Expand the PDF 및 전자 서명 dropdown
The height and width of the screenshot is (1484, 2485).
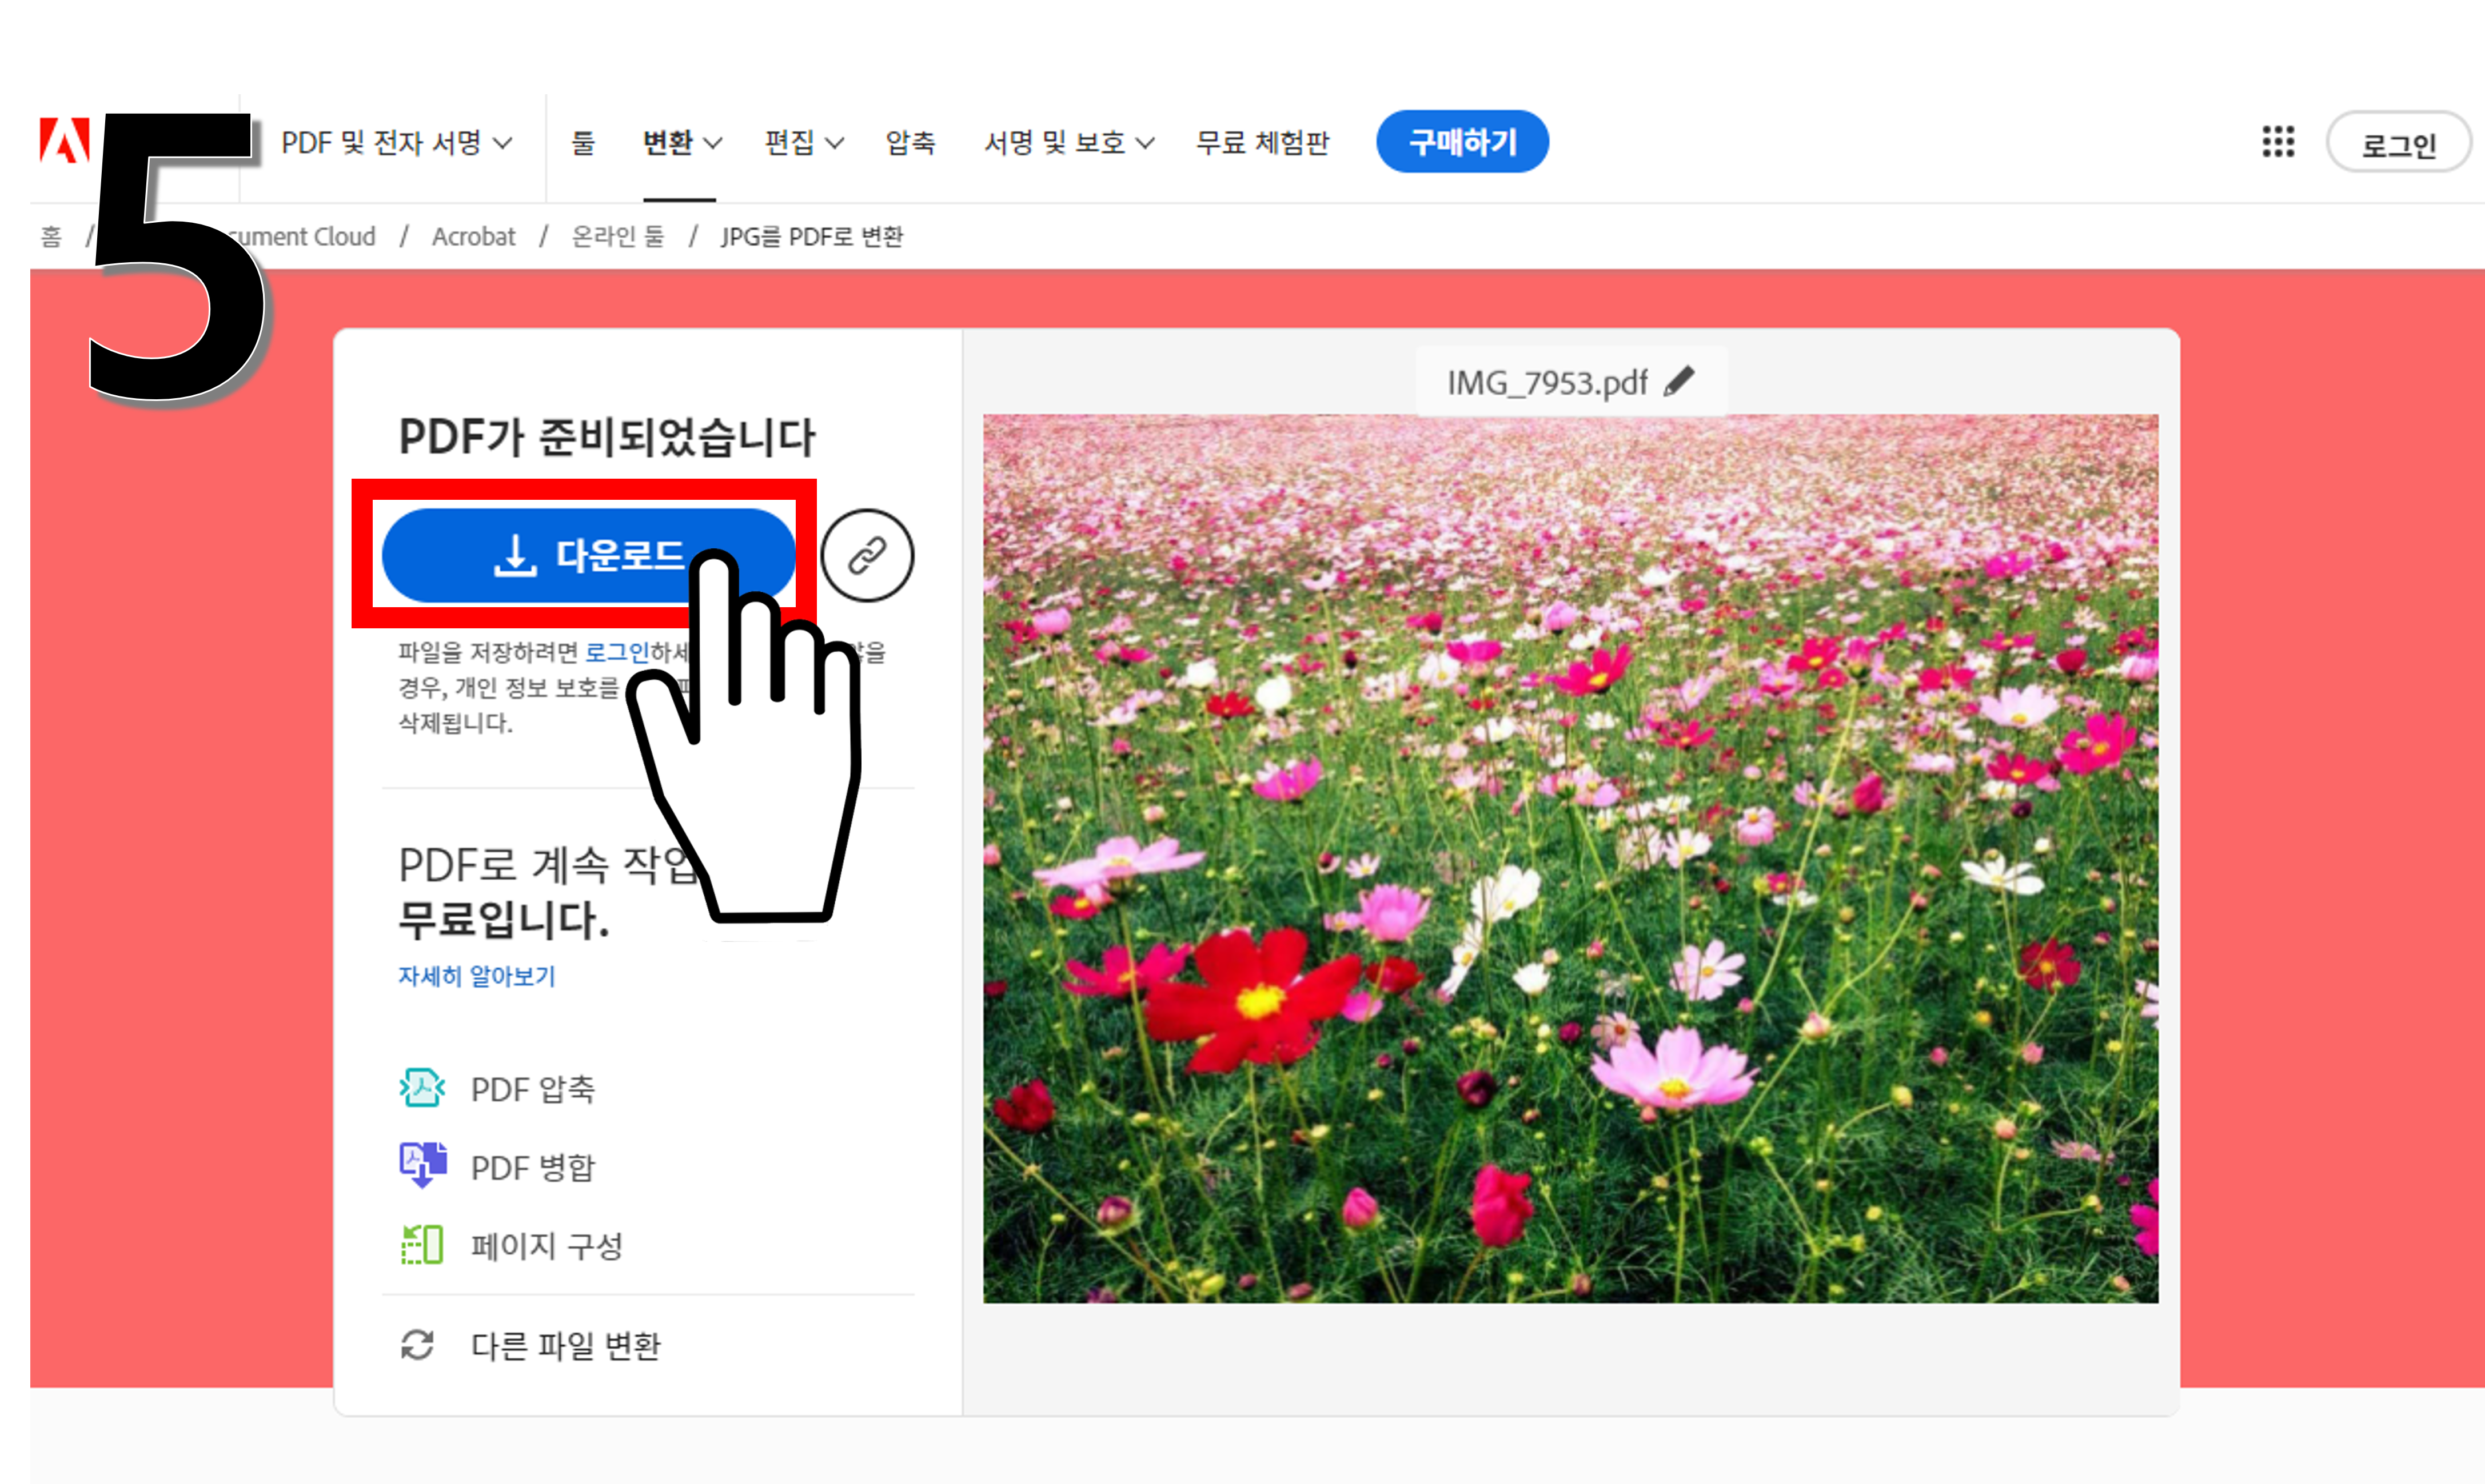pyautogui.click(x=396, y=143)
